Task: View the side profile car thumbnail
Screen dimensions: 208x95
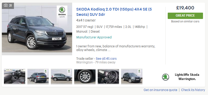Action: 61,77
